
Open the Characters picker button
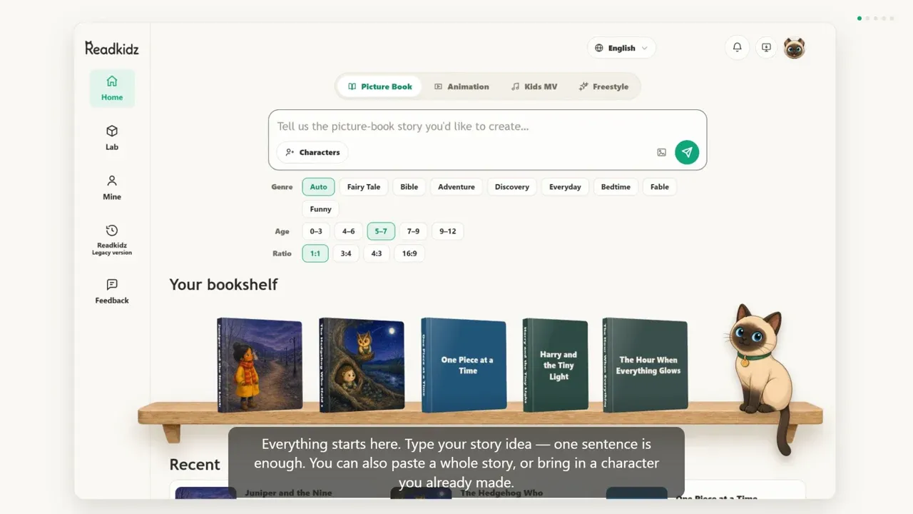tap(312, 152)
